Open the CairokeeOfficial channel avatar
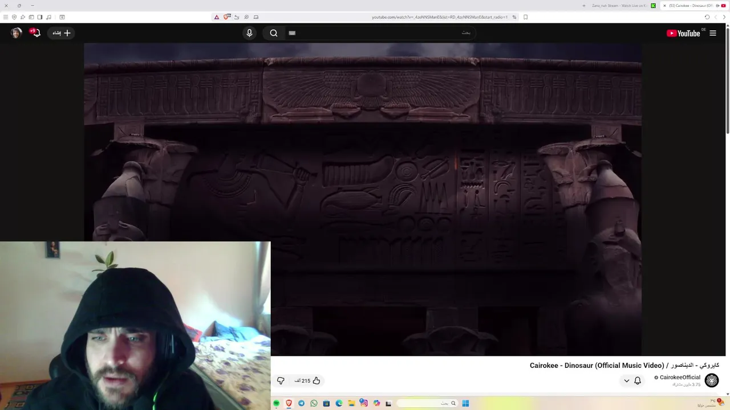 [x=712, y=380]
